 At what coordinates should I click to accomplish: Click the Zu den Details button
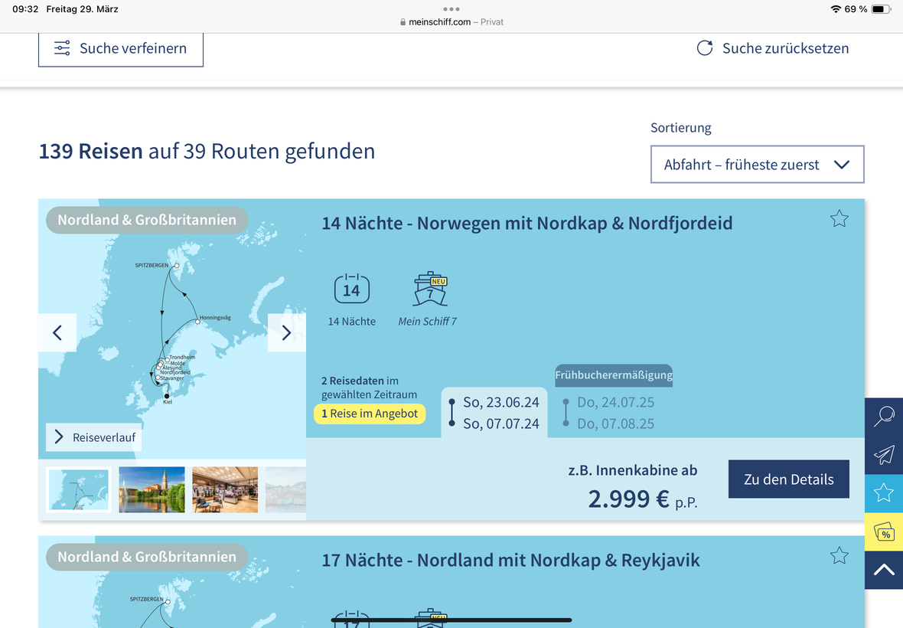tap(788, 479)
